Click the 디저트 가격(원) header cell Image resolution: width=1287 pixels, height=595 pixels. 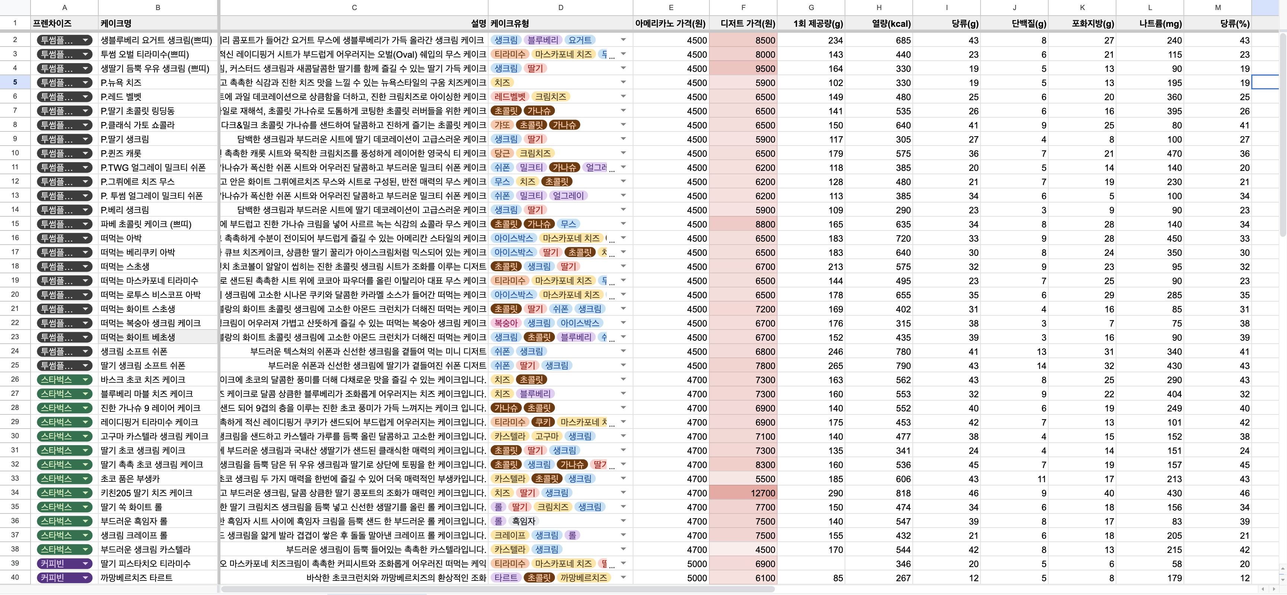[x=743, y=23]
